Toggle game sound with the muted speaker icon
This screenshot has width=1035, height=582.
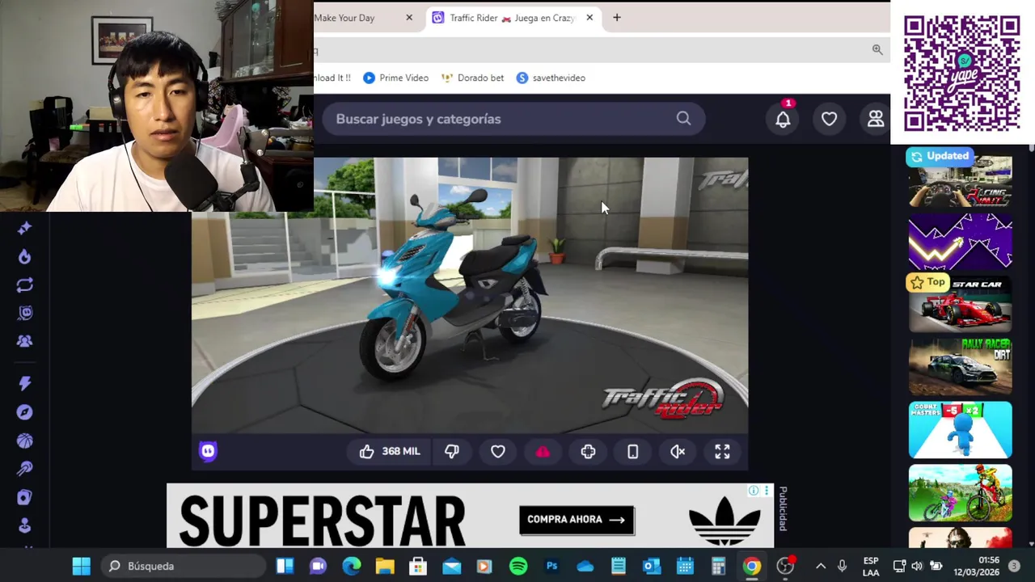(x=678, y=451)
